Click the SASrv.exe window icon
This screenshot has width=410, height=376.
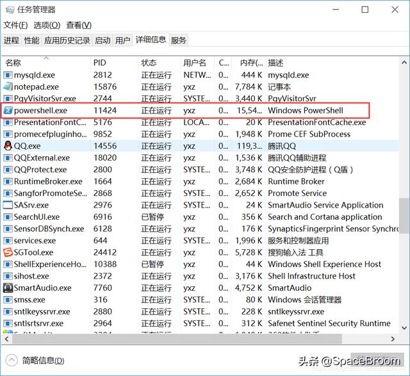click(x=8, y=205)
